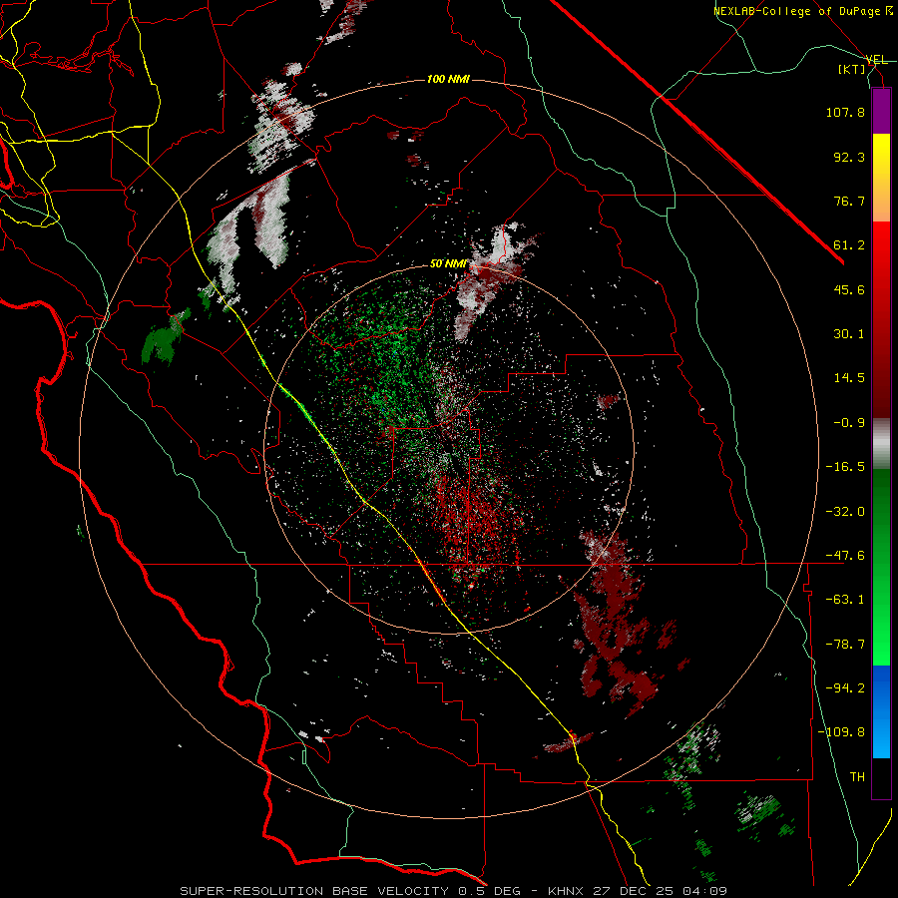
Task: Select the -47.6 velocity scale value
Action: click(x=845, y=555)
